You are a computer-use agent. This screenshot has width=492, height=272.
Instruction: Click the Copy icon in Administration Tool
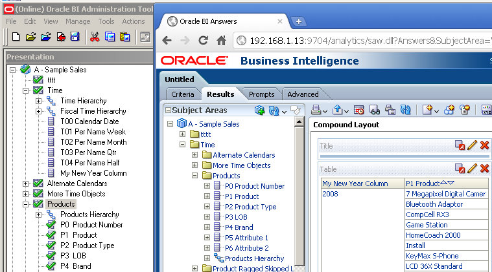point(110,37)
